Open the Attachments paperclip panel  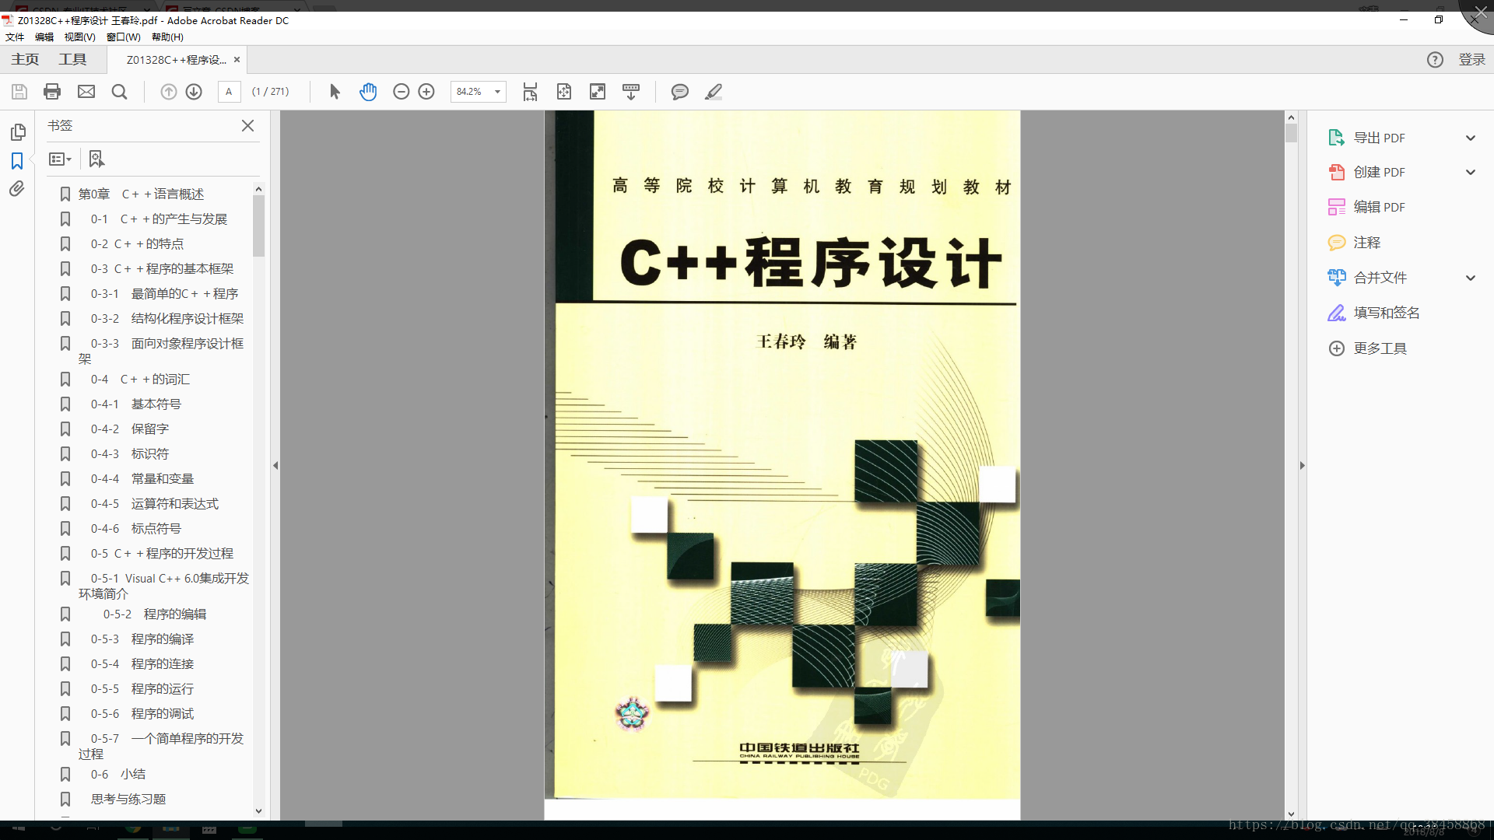click(17, 189)
